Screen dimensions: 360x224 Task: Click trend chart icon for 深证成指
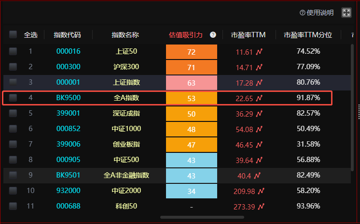(x=259, y=114)
